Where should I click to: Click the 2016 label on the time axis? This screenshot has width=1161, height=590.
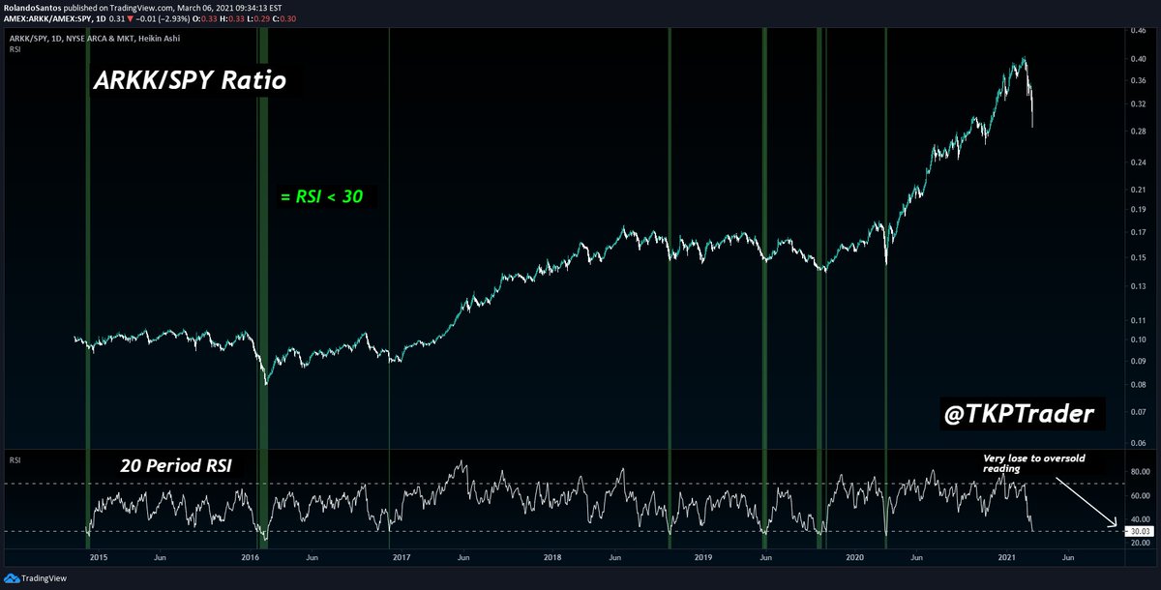[x=251, y=558]
